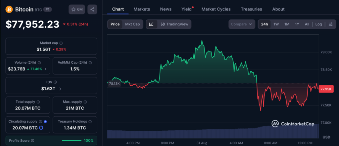Expand Volume (24h) details chevron
This screenshot has height=146, width=339.
[x=45, y=69]
